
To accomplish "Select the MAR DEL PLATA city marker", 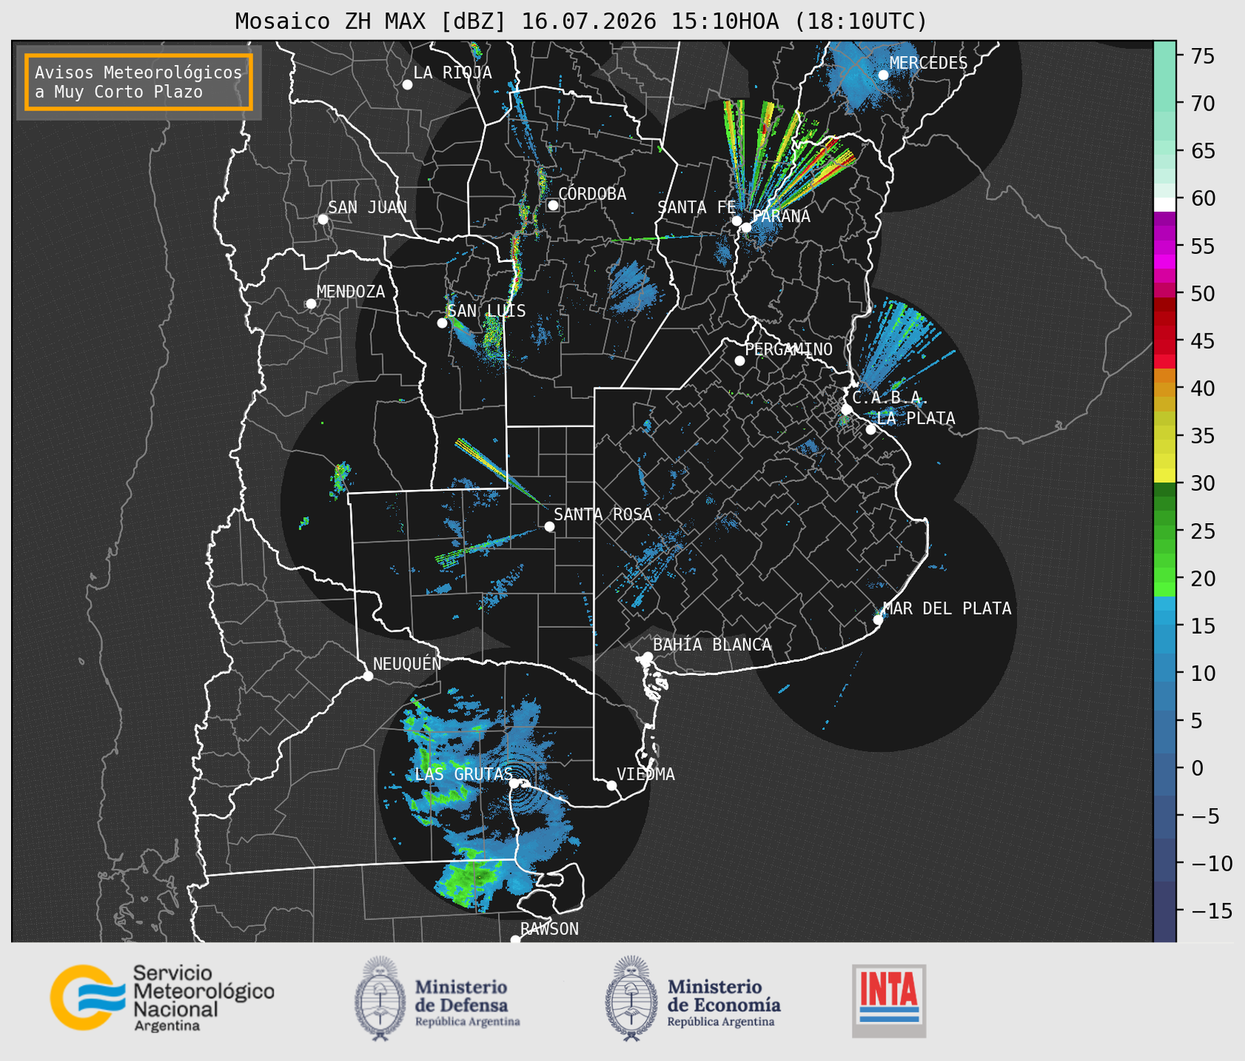I will (x=878, y=619).
